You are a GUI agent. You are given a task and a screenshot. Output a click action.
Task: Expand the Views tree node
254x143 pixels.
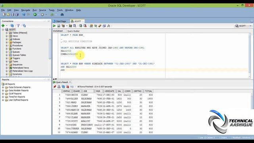7,36
